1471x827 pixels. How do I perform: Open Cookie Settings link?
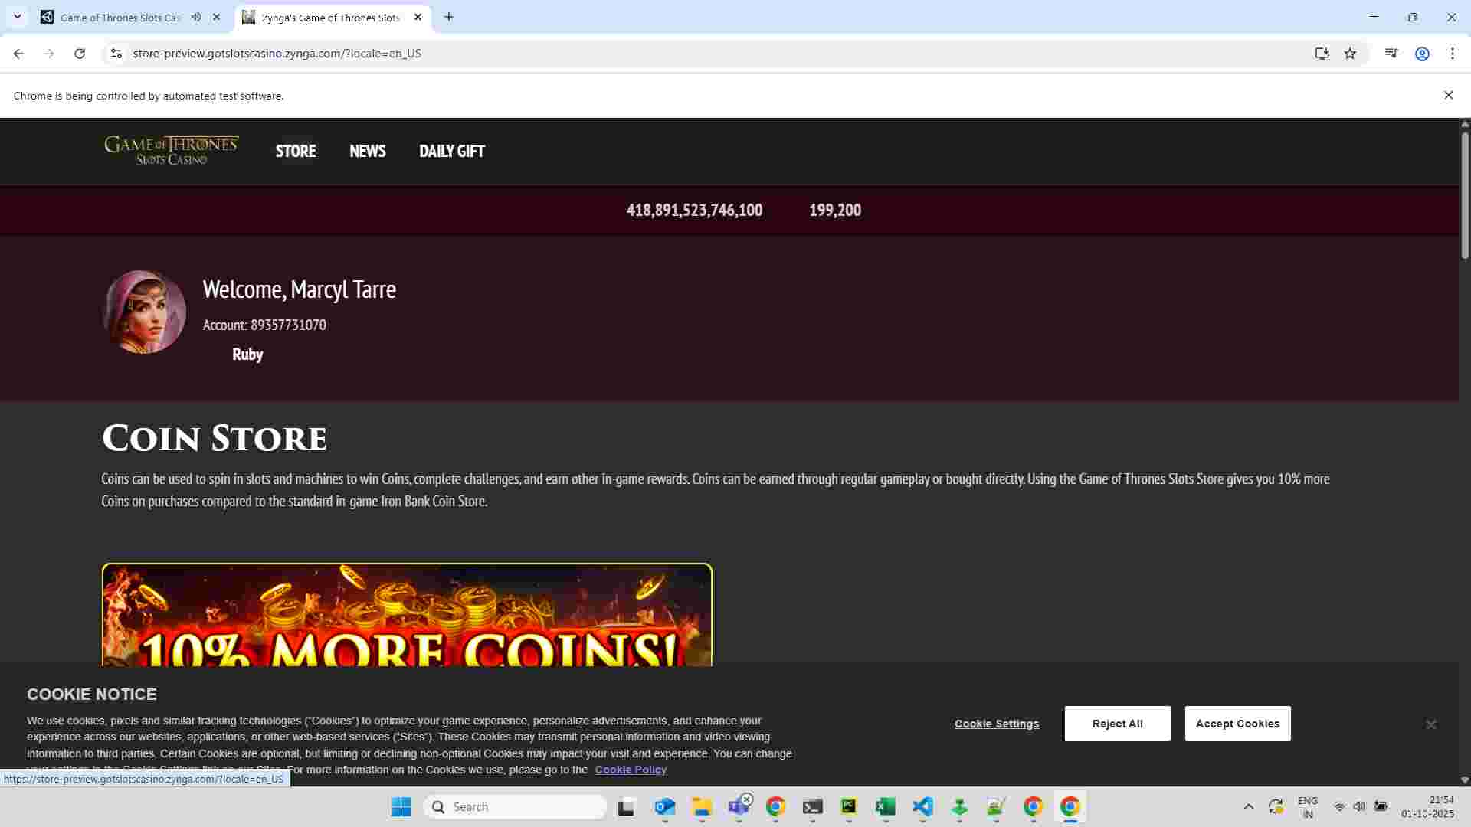coord(996,724)
